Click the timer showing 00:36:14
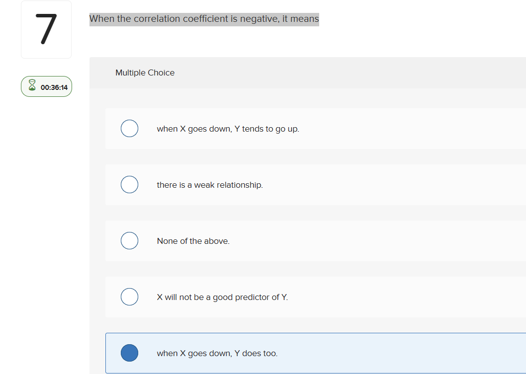Viewport: 526px width, 374px height. tap(54, 86)
